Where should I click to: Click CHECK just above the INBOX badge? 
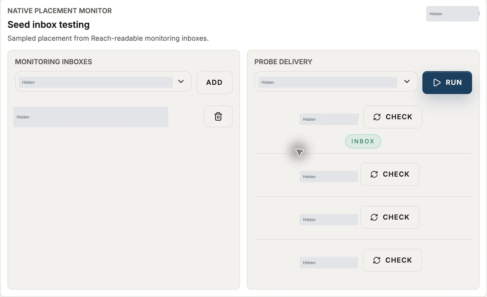(x=393, y=117)
